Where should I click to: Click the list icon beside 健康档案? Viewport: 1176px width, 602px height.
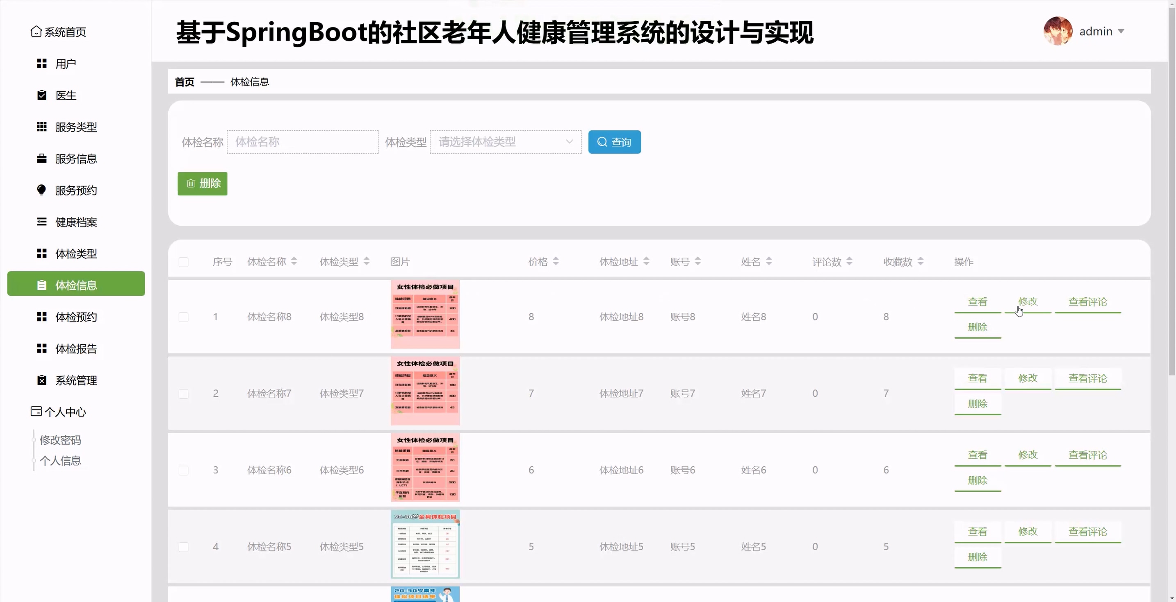(x=41, y=222)
